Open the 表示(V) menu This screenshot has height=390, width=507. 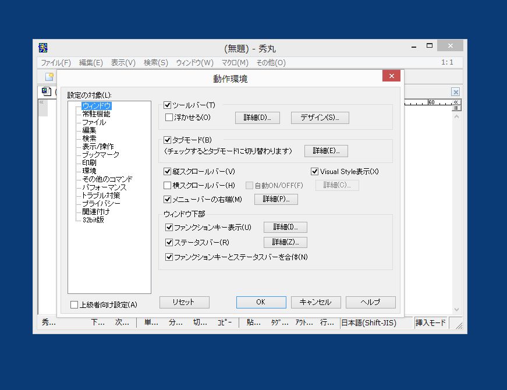[123, 63]
